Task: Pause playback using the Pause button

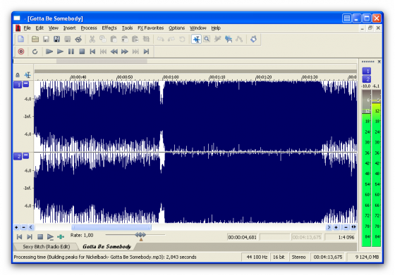Action: tap(71, 52)
